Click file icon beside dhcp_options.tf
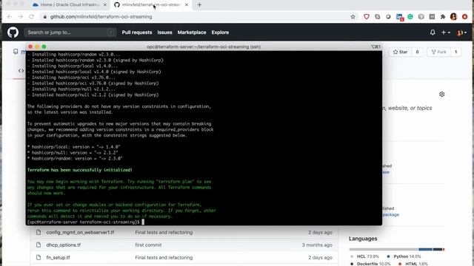474x266 pixels. tap(39, 245)
